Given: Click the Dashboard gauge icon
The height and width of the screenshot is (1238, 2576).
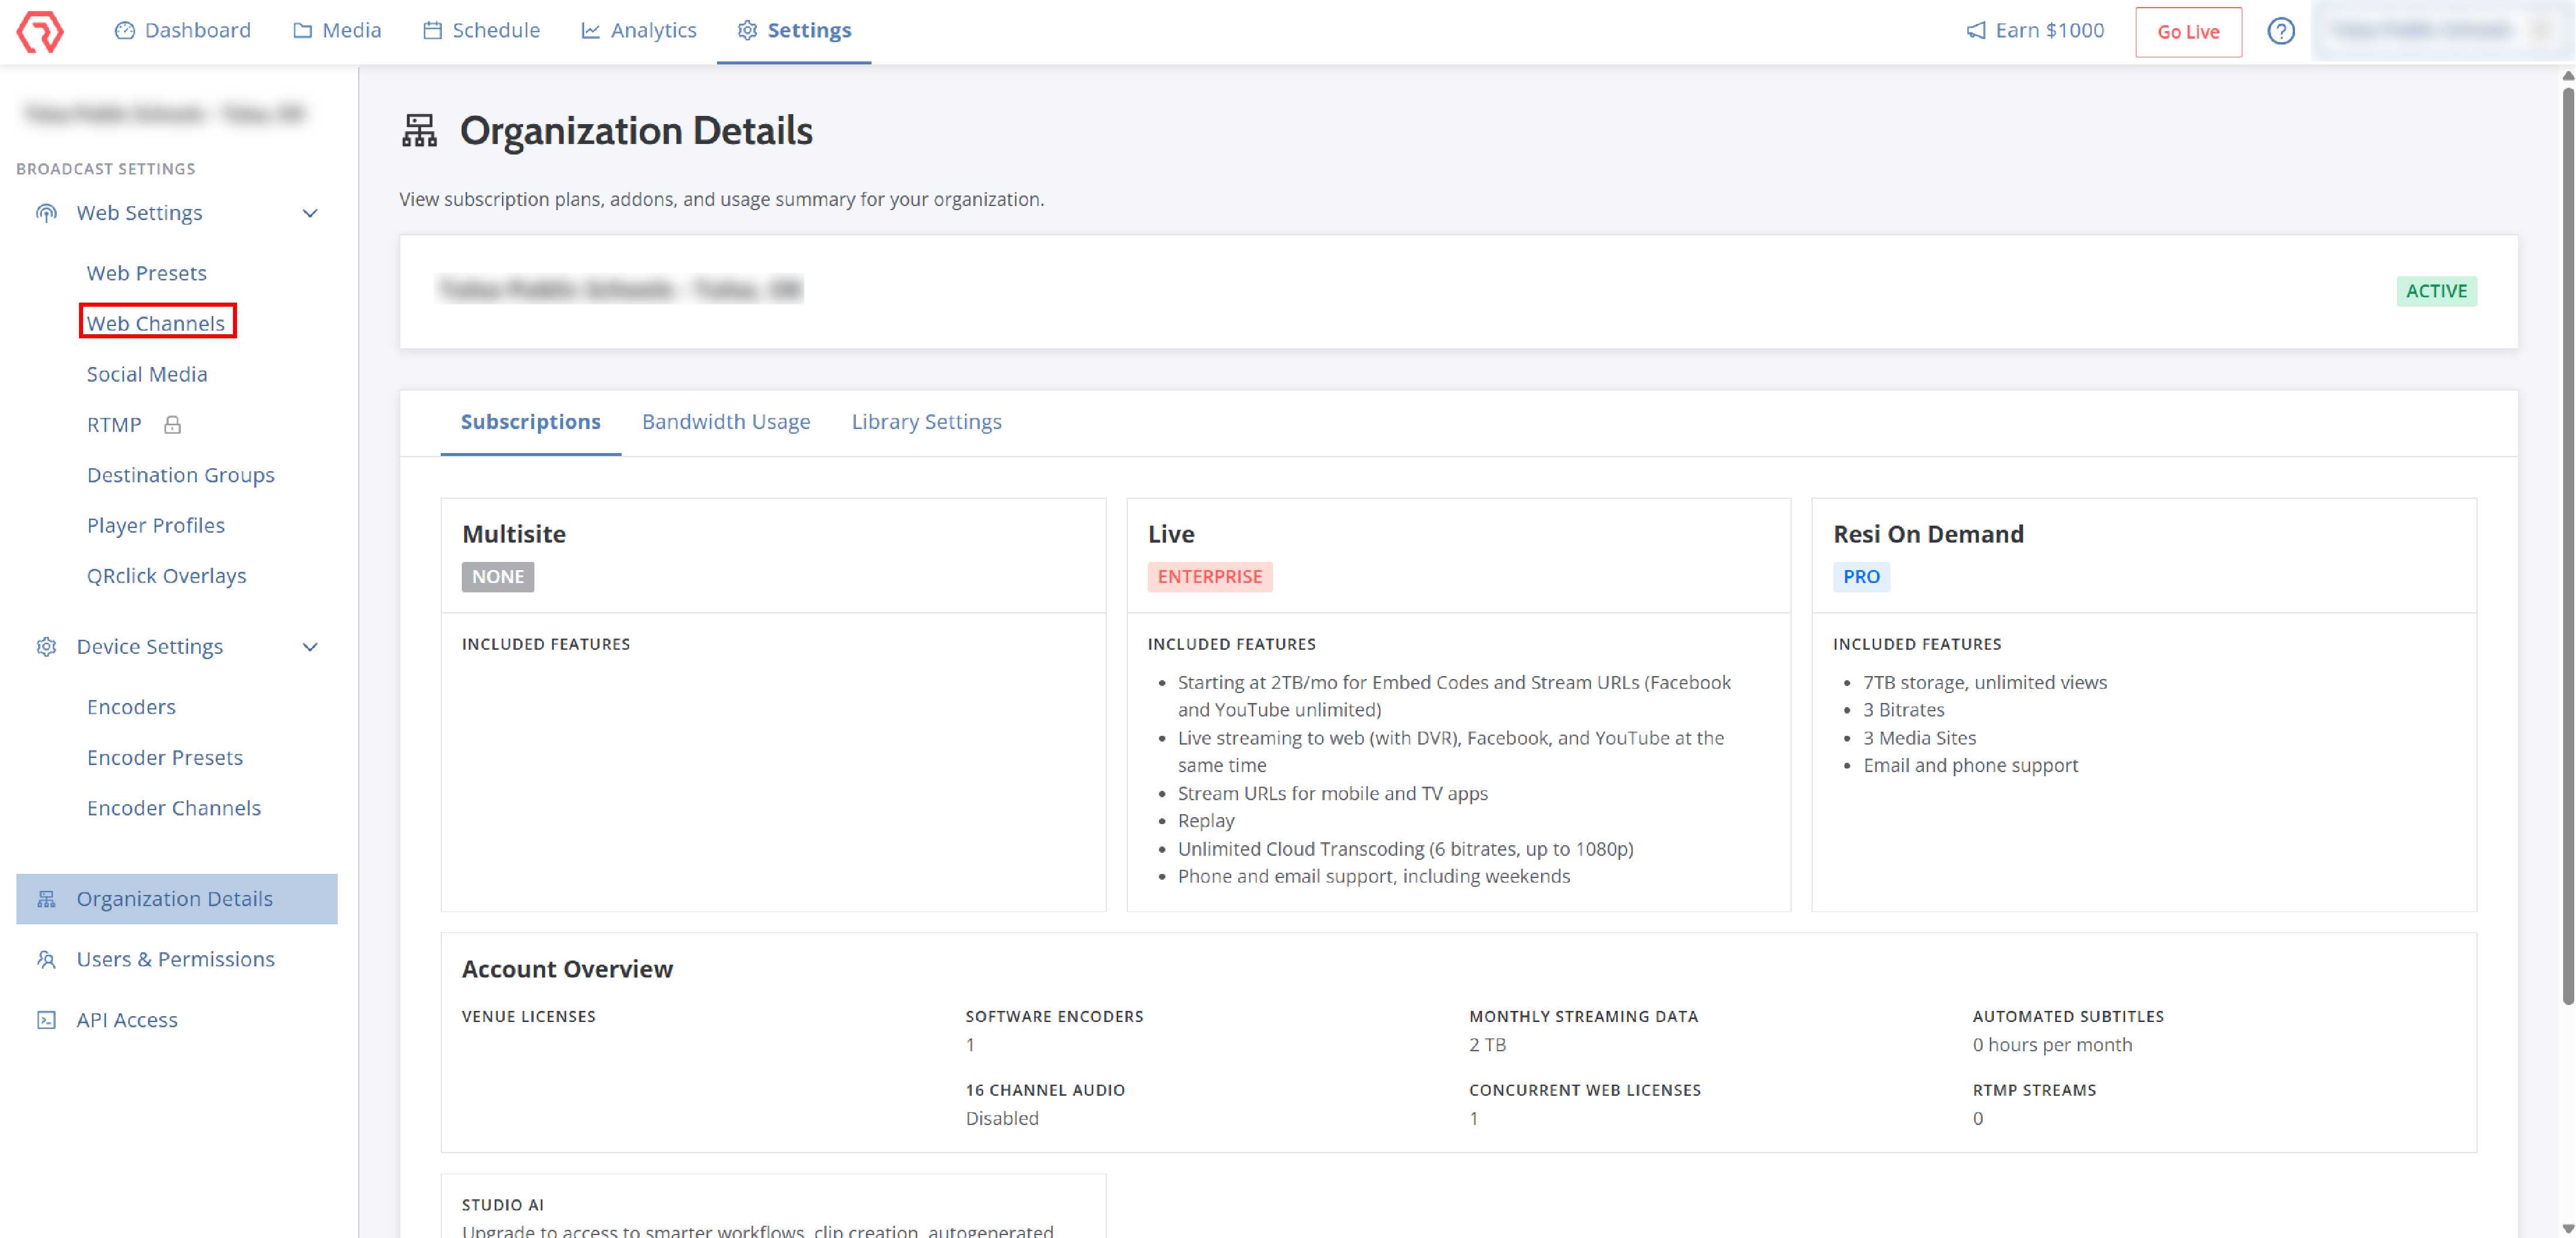Looking at the screenshot, I should coord(125,31).
